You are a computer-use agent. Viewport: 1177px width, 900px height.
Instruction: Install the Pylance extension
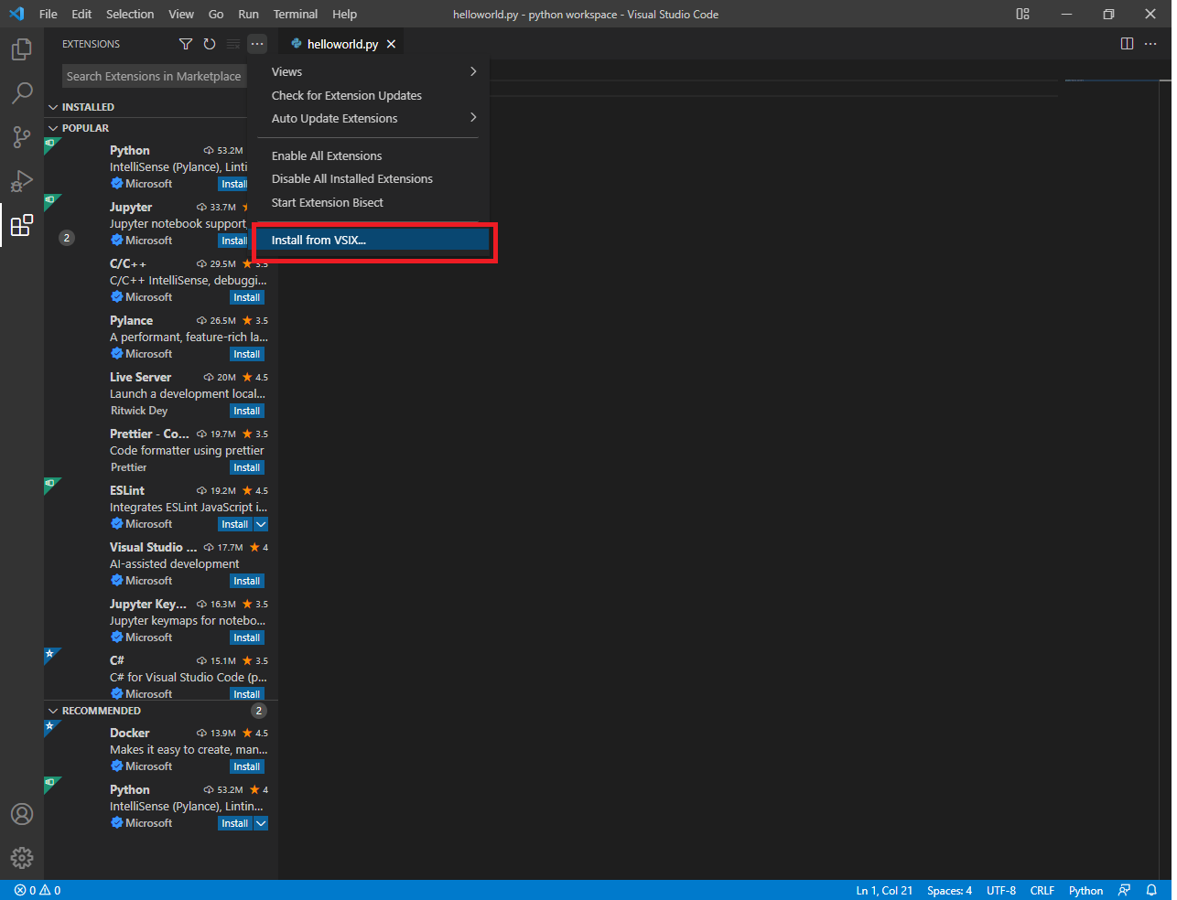246,354
